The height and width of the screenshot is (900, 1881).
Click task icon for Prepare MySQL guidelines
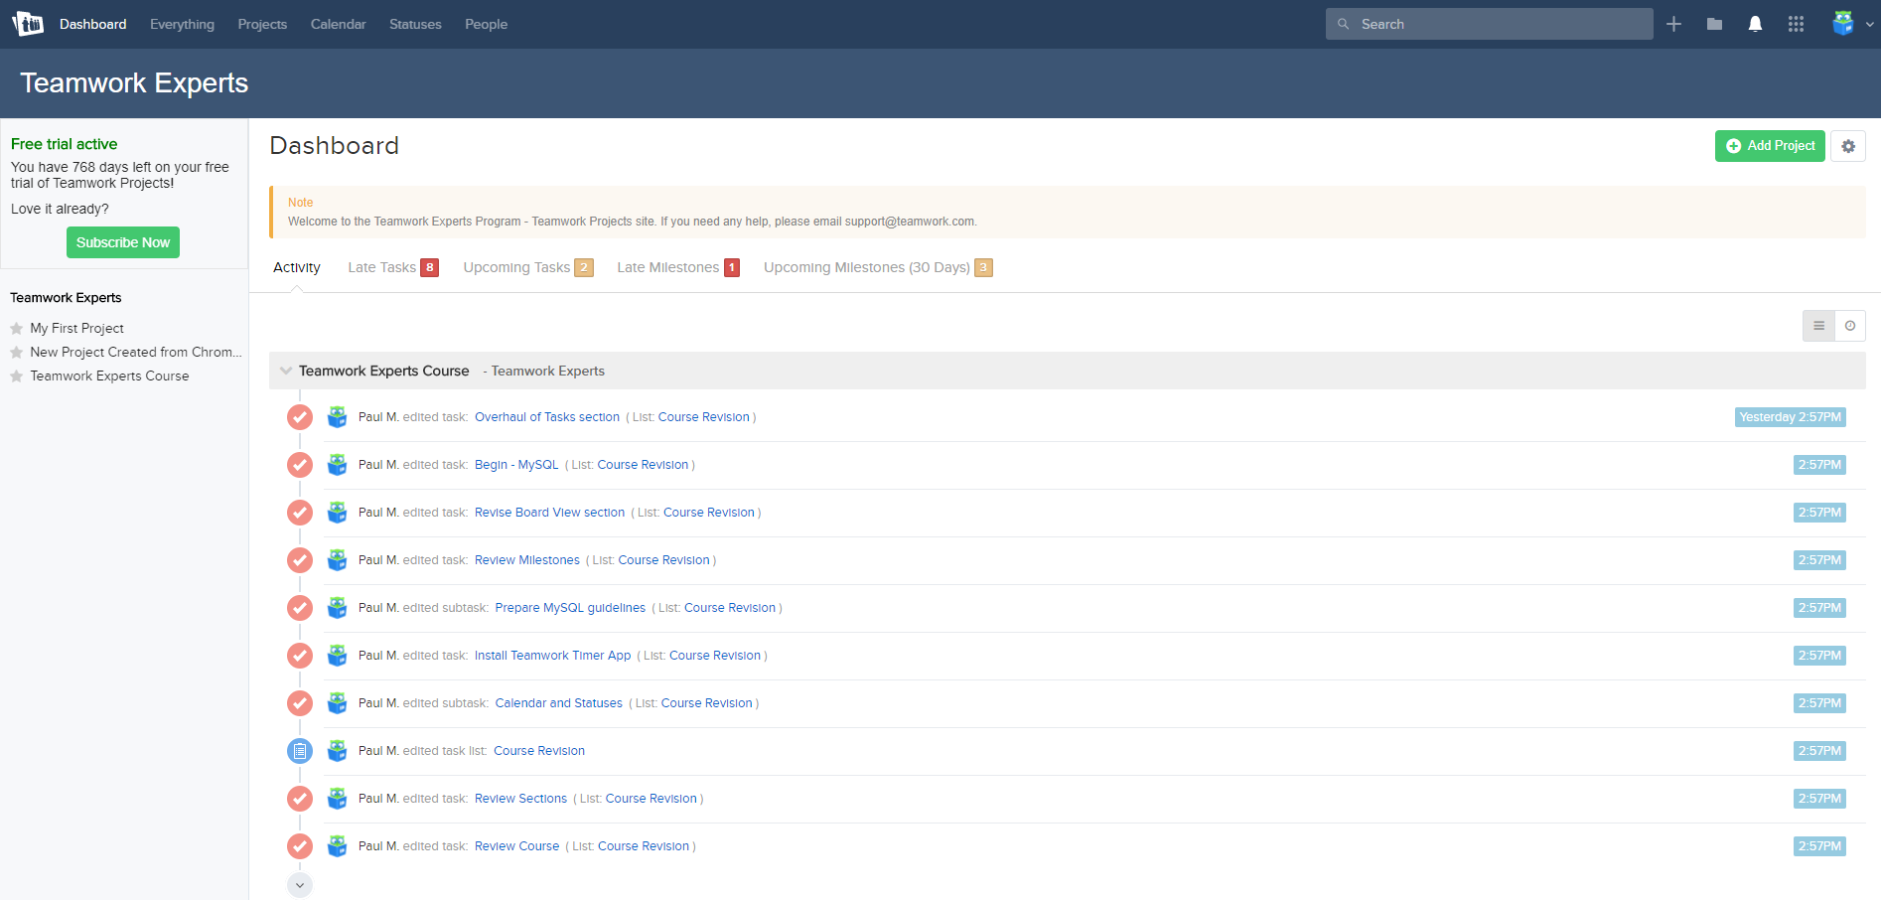coord(300,608)
